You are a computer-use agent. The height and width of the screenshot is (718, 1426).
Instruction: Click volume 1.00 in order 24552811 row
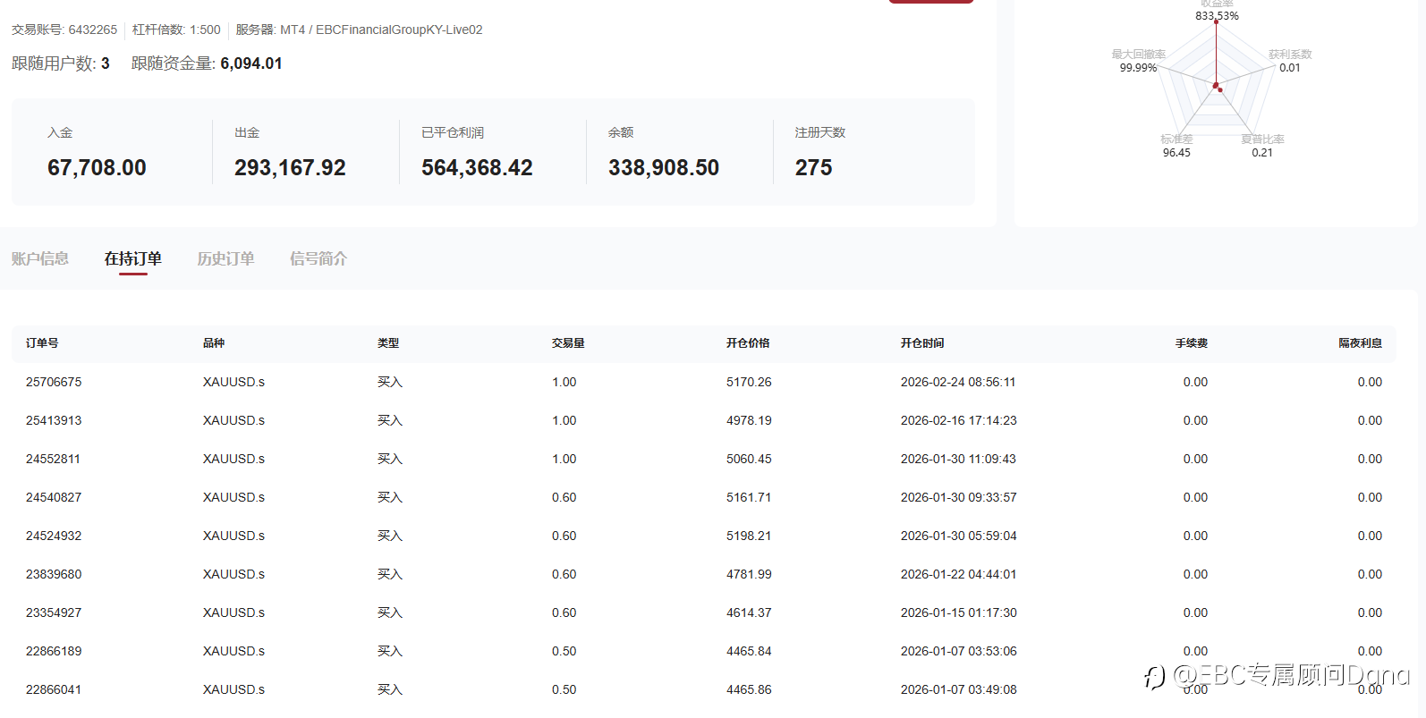coord(564,459)
